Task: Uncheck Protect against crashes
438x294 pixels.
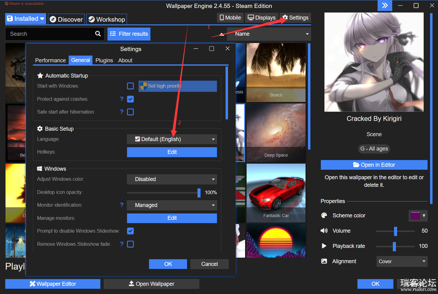Action: [x=130, y=99]
